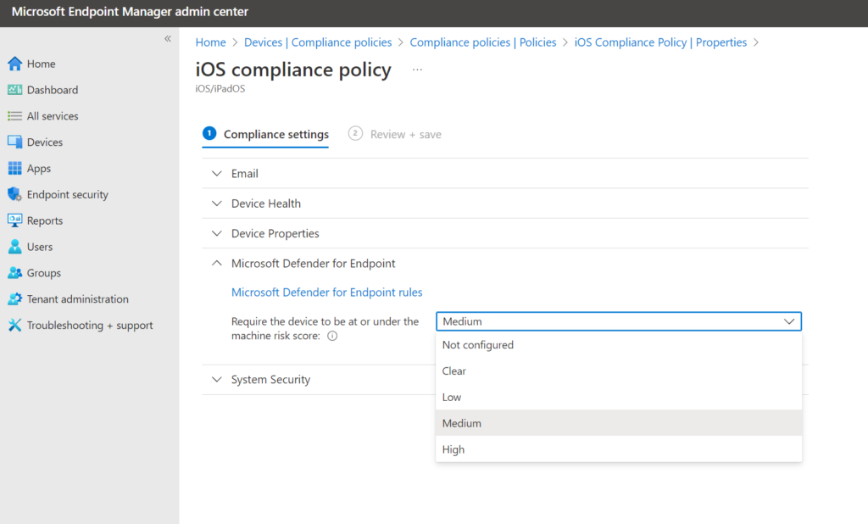Click the System Security heading text
This screenshot has width=868, height=524.
point(270,379)
